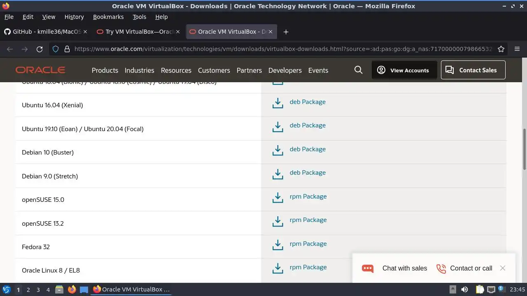This screenshot has width=527, height=296.
Task: Click the volume speaker icon in system tray
Action: tap(464, 289)
